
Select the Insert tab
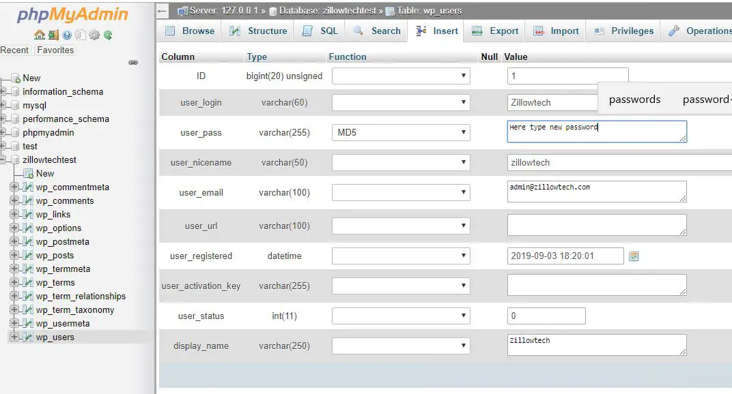pos(436,31)
